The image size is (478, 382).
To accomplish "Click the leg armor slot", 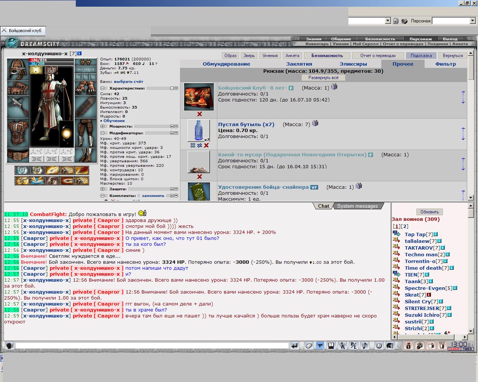I will pos(86,133).
